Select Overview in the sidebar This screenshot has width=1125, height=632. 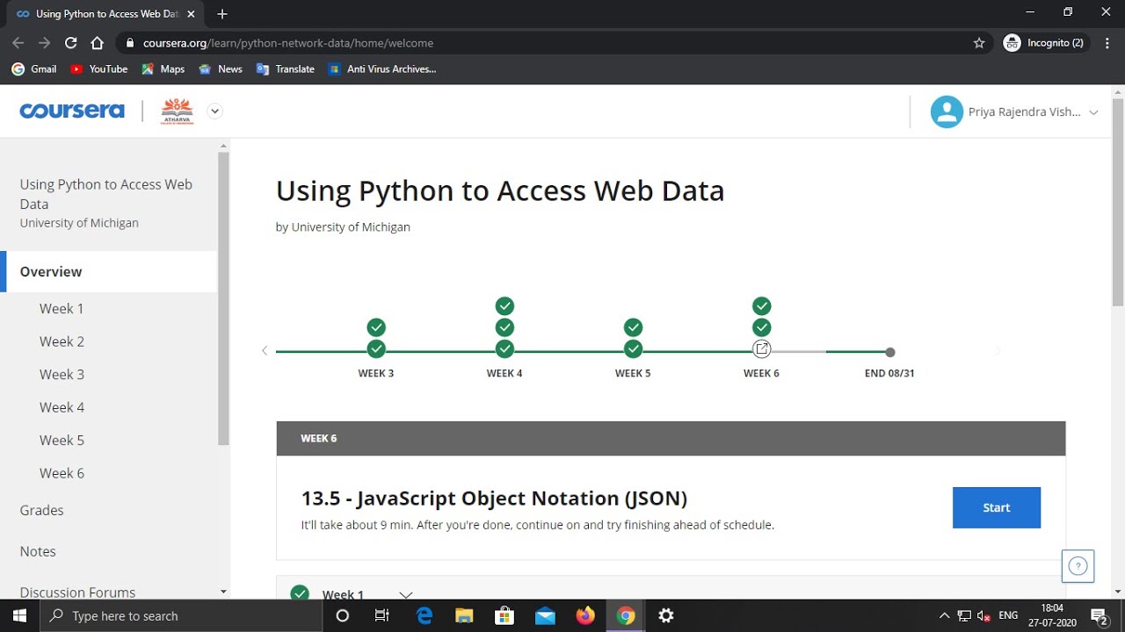click(109, 271)
